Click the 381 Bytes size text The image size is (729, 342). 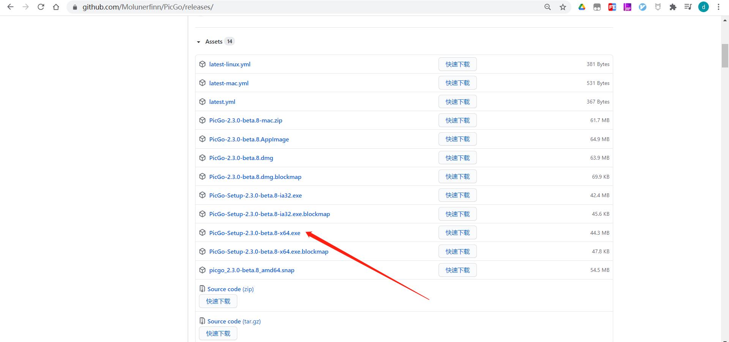(x=598, y=64)
